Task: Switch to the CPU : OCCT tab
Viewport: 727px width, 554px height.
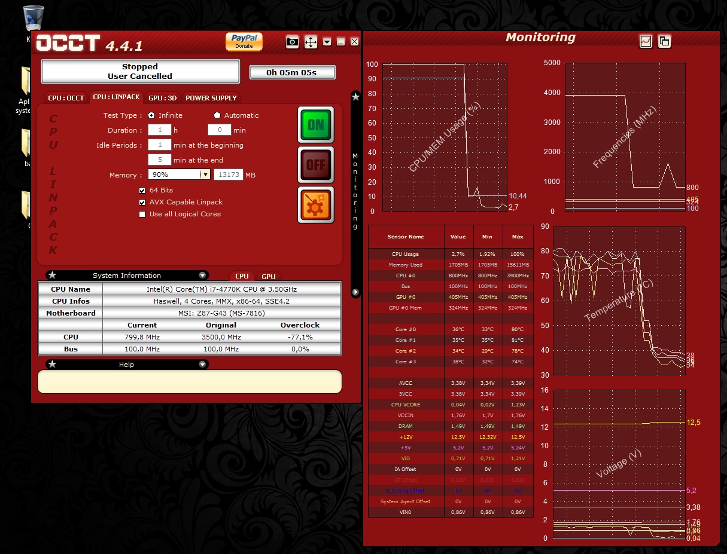Action: [x=66, y=98]
